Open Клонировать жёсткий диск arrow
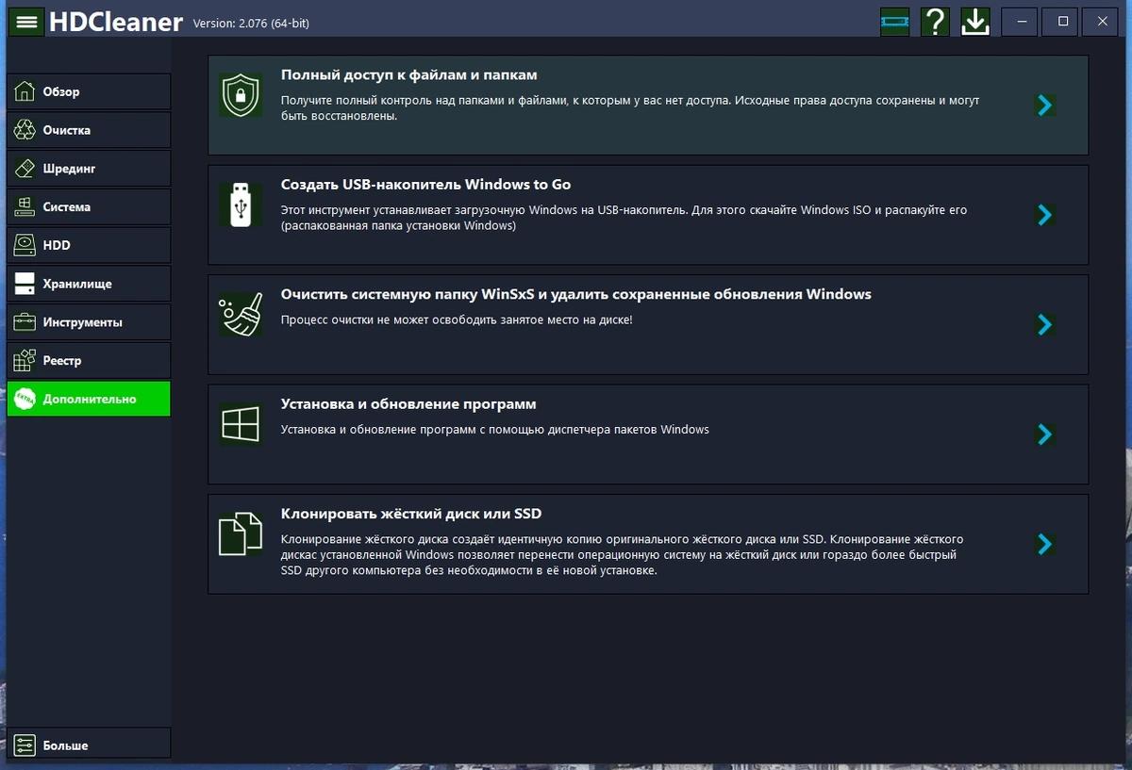 pyautogui.click(x=1044, y=544)
